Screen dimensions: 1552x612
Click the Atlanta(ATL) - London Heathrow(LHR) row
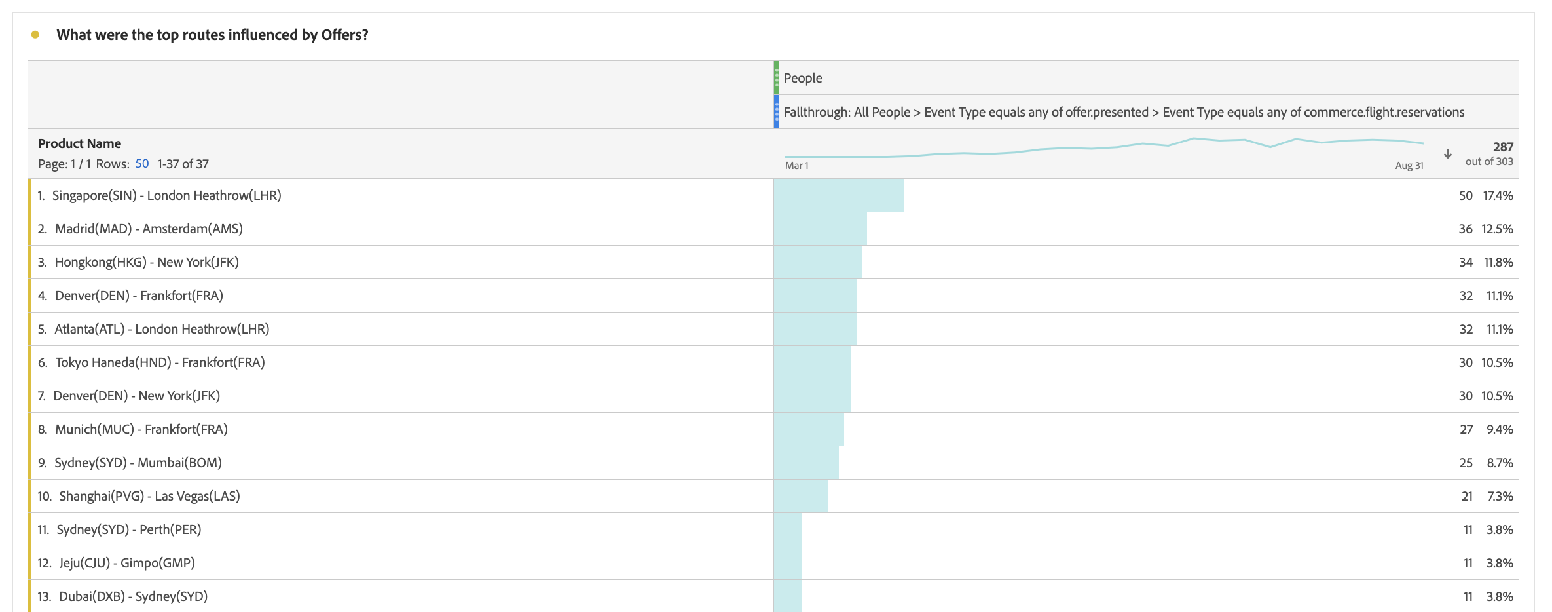click(x=773, y=329)
